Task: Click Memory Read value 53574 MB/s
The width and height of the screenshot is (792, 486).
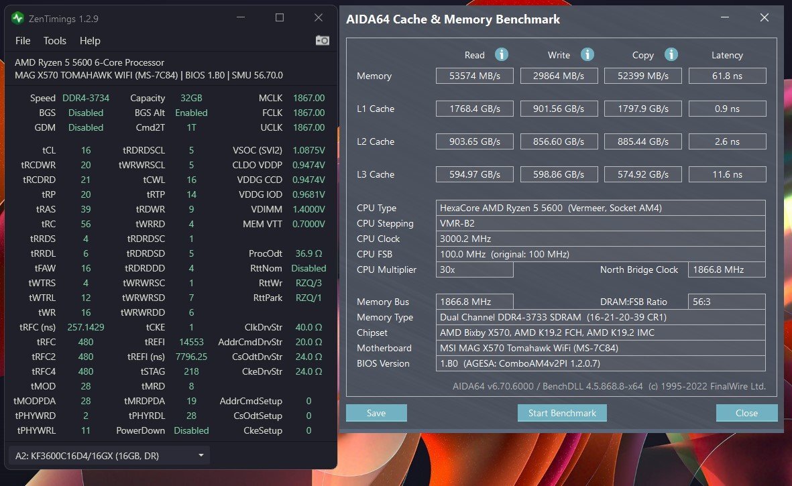Action: click(x=475, y=76)
